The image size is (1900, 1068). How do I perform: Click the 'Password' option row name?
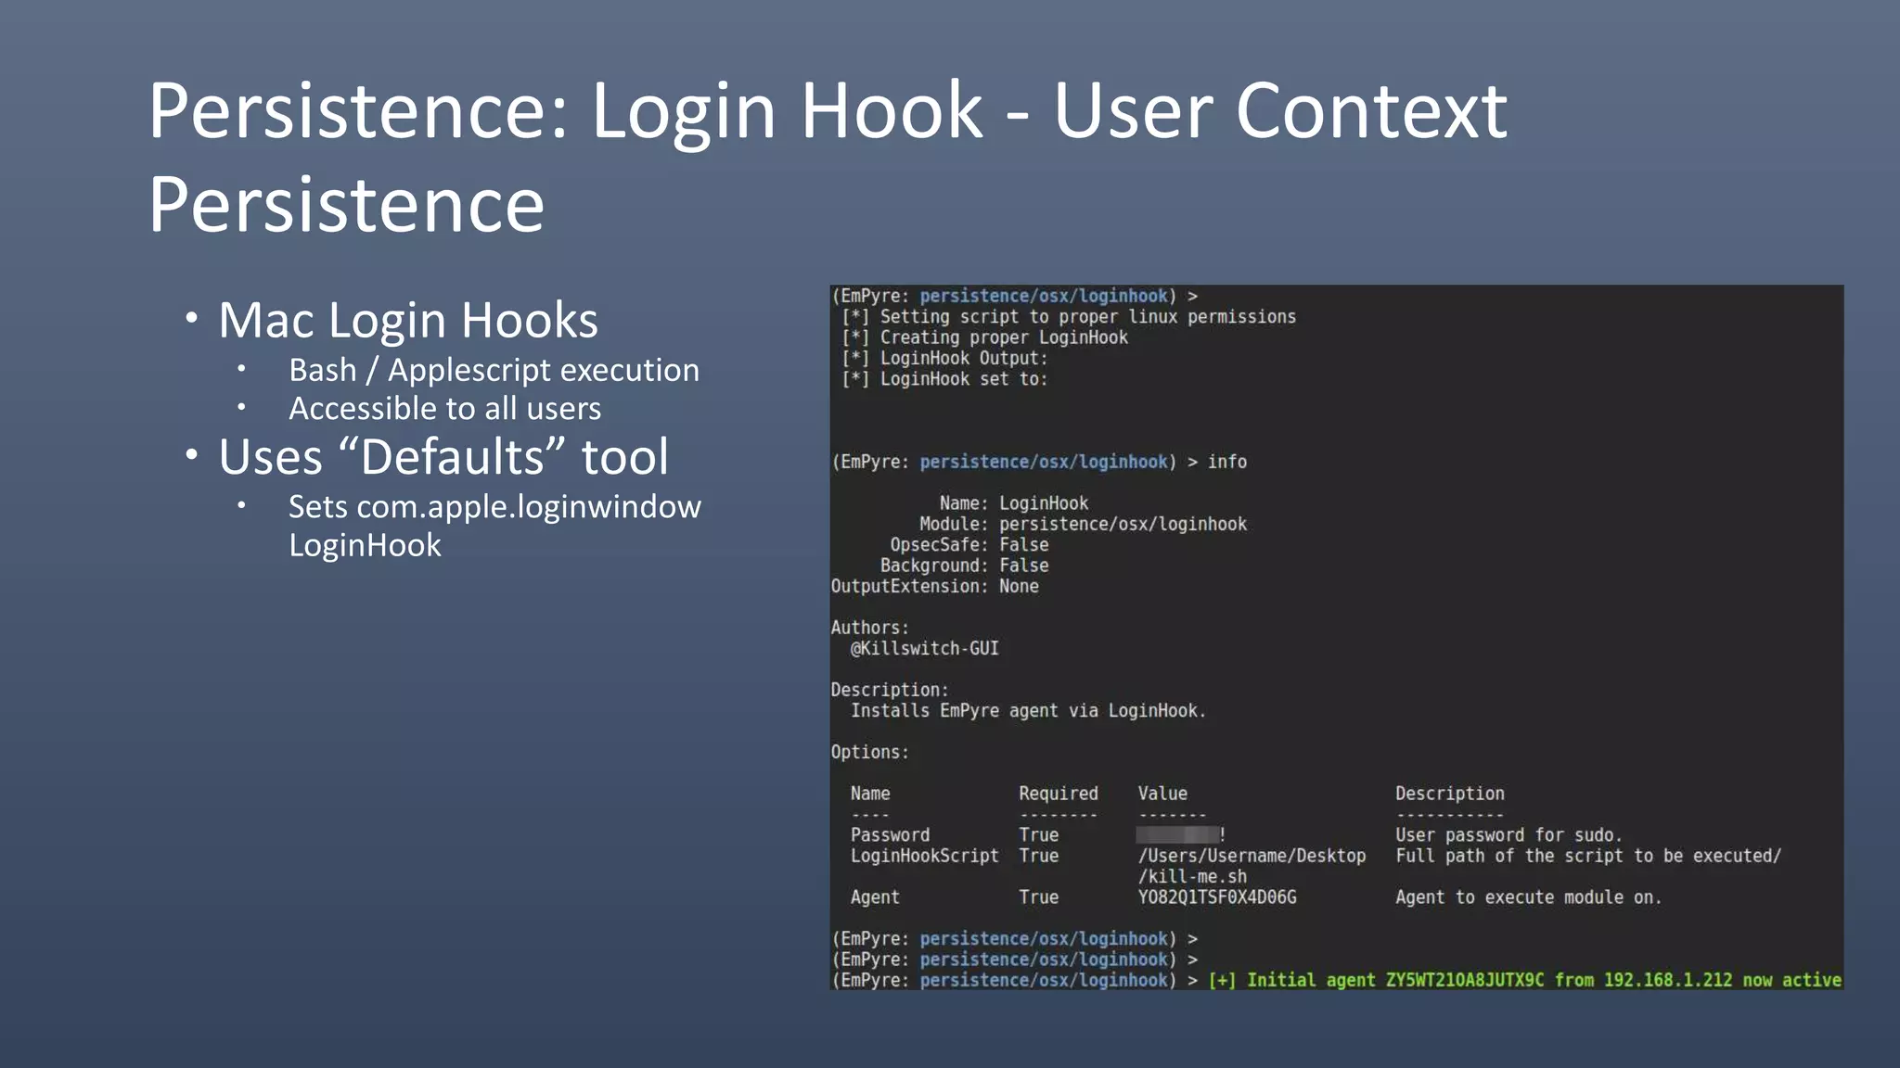tap(890, 835)
